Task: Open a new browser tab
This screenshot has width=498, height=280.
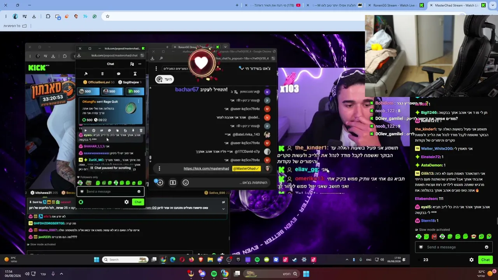Action: pos(237,5)
